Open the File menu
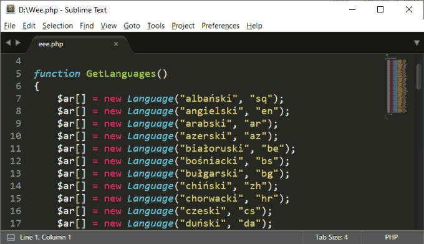This screenshot has height=244, width=424. tap(10, 26)
